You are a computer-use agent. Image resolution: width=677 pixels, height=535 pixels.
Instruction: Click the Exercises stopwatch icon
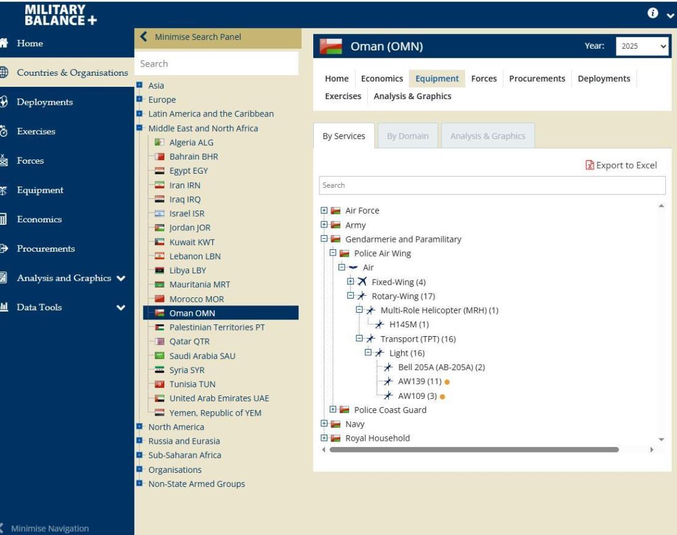pos(4,131)
